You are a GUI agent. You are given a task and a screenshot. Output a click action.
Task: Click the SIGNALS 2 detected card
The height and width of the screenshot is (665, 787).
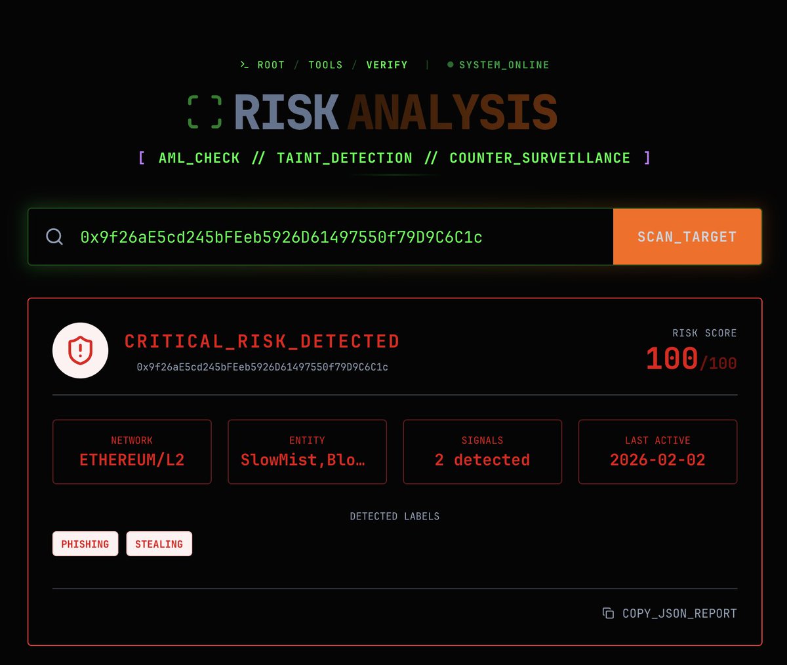482,452
